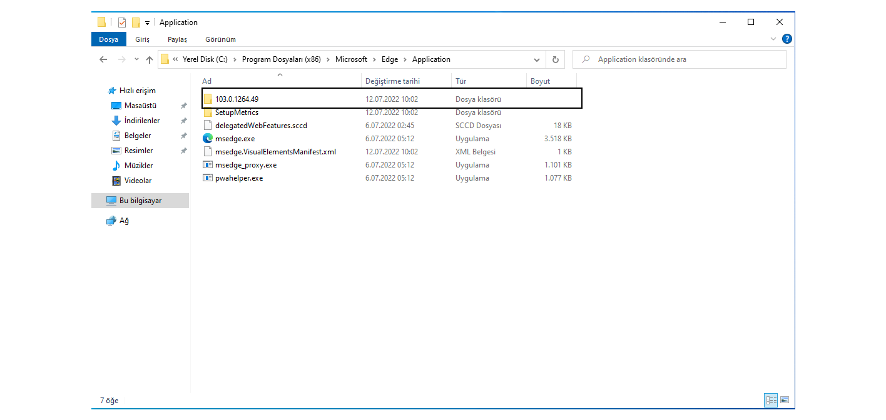886x420 pixels.
Task: Open the address bar history dropdown
Action: point(537,60)
